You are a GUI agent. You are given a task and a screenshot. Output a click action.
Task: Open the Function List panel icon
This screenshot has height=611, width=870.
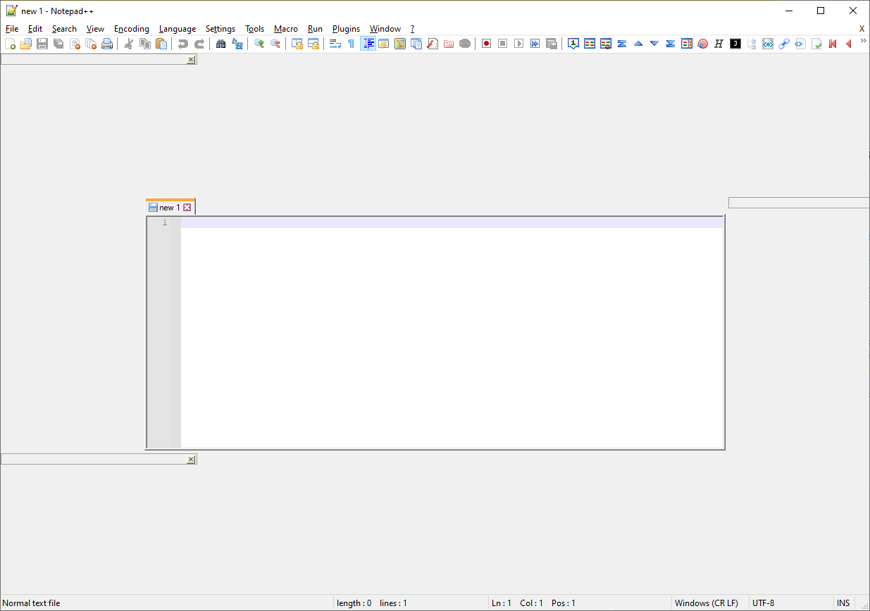point(433,44)
